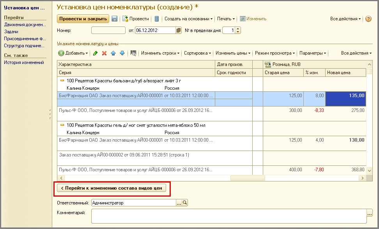Open the Добавить dropdown
The image size is (379, 229).
coord(73,53)
